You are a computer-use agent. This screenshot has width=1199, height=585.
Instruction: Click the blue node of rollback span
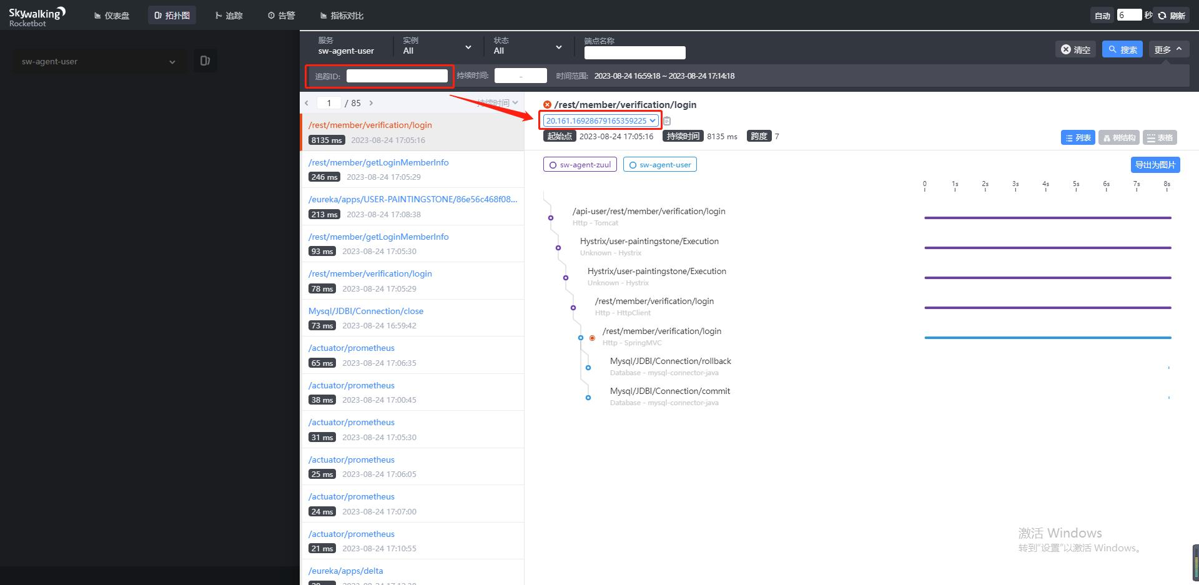click(588, 368)
